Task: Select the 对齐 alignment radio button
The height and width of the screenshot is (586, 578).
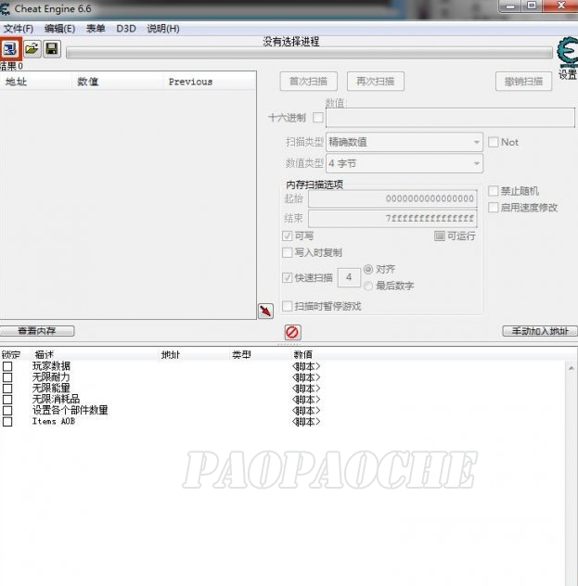Action: (368, 269)
